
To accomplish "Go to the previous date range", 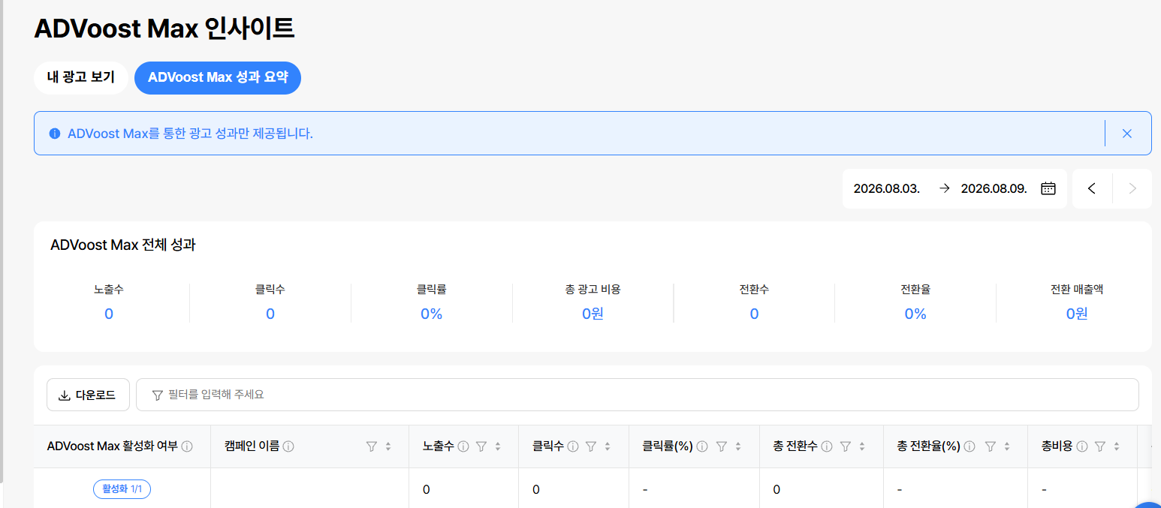I will (x=1092, y=188).
